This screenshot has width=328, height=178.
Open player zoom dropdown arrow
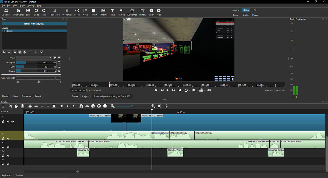tap(197, 90)
